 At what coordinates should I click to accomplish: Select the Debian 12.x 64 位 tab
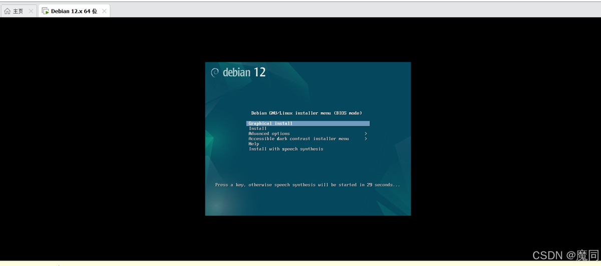[74, 11]
